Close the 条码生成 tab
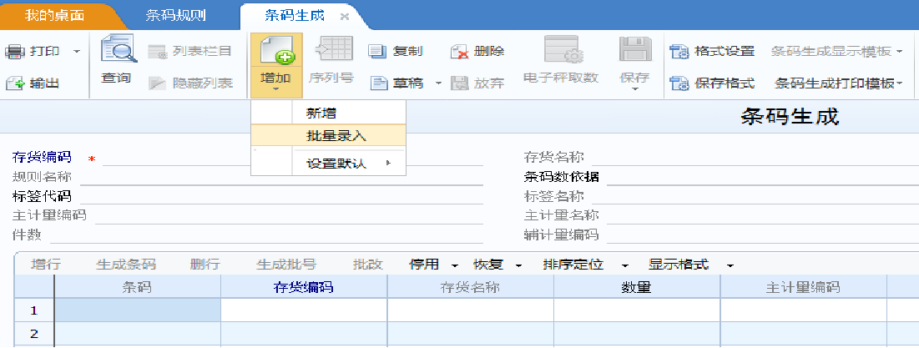Screen dimensions: 919x348 pyautogui.click(x=345, y=17)
